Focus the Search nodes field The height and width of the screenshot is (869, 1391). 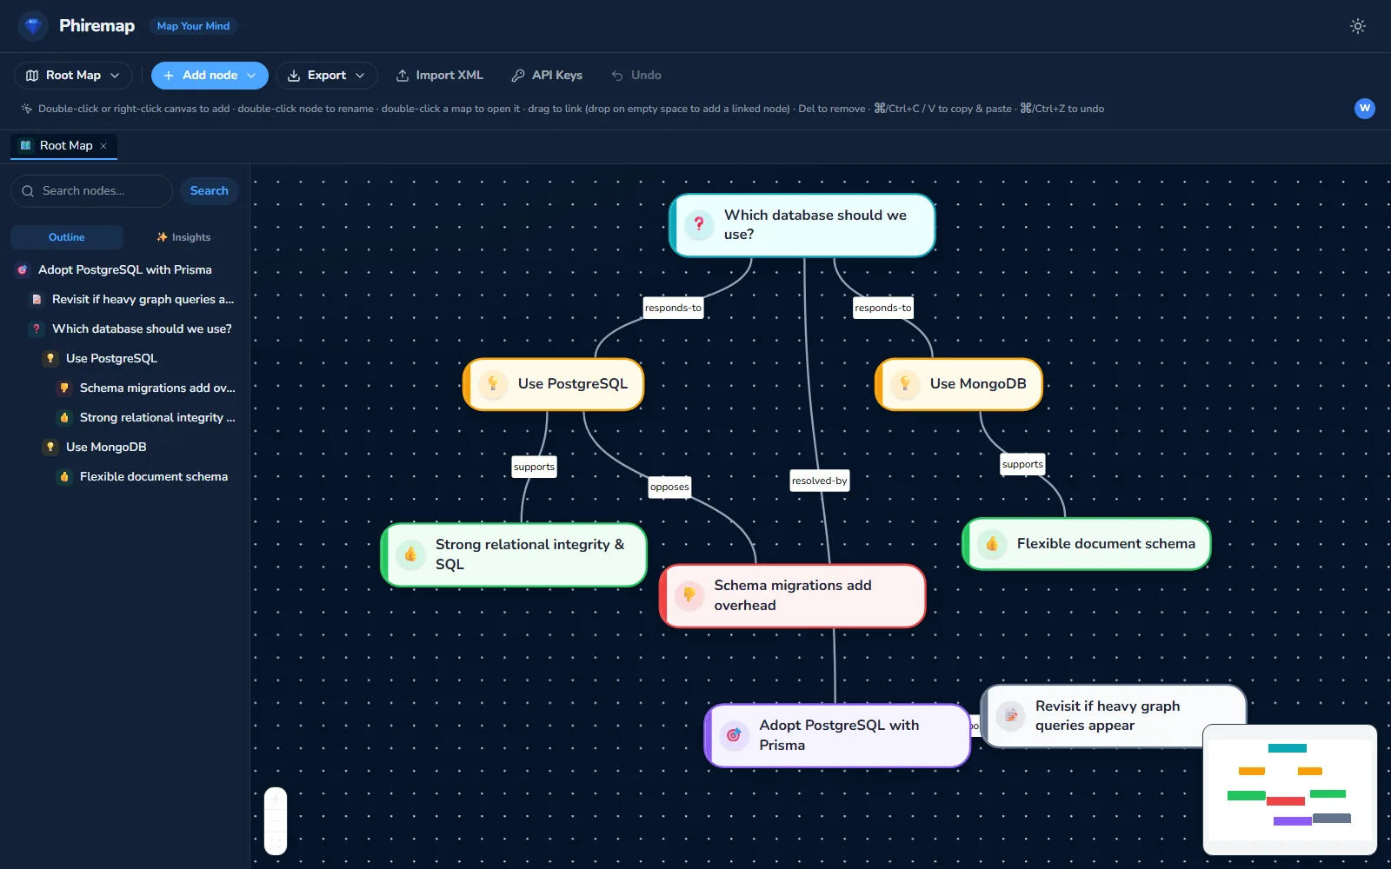(91, 191)
